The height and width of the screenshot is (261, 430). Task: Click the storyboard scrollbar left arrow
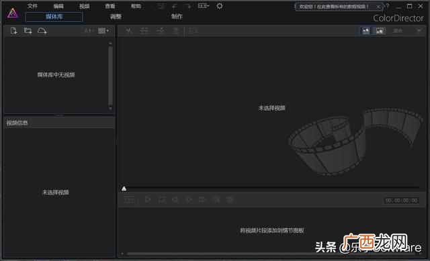(122, 254)
